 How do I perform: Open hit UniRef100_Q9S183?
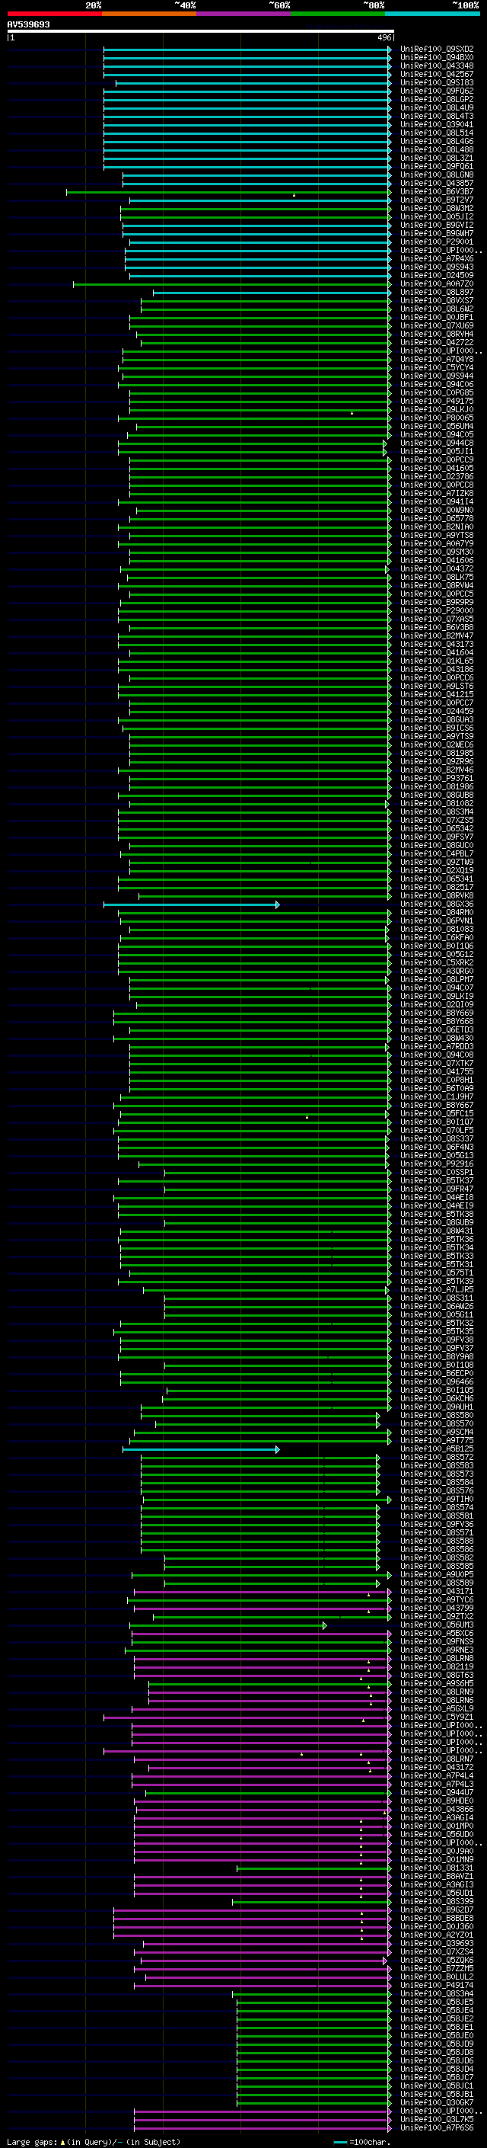click(437, 82)
